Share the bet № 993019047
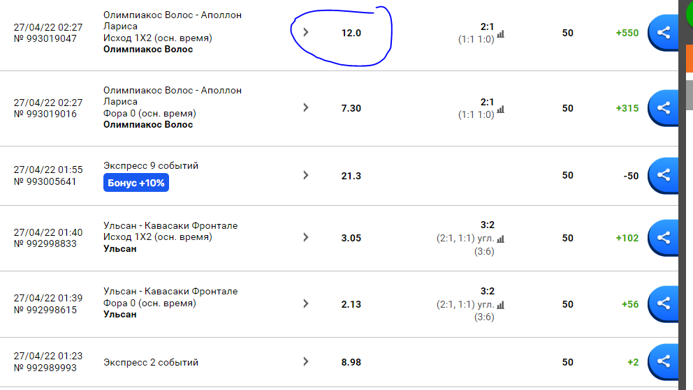This screenshot has width=693, height=390. tap(664, 33)
